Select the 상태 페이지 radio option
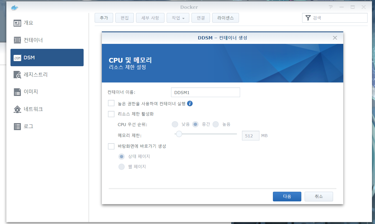The width and height of the screenshot is (375, 224). click(x=121, y=157)
